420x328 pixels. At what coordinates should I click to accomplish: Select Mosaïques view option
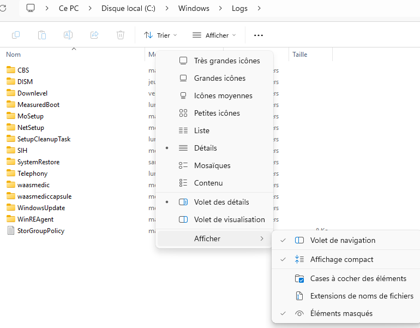[x=214, y=165]
